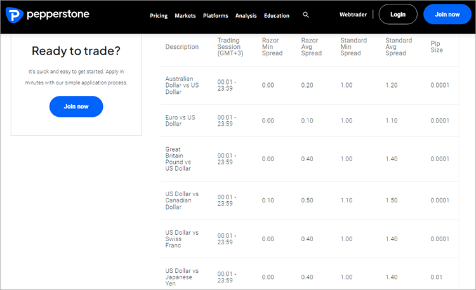The image size is (476, 290).
Task: Click the Pepperstone logo icon
Action: tap(15, 14)
